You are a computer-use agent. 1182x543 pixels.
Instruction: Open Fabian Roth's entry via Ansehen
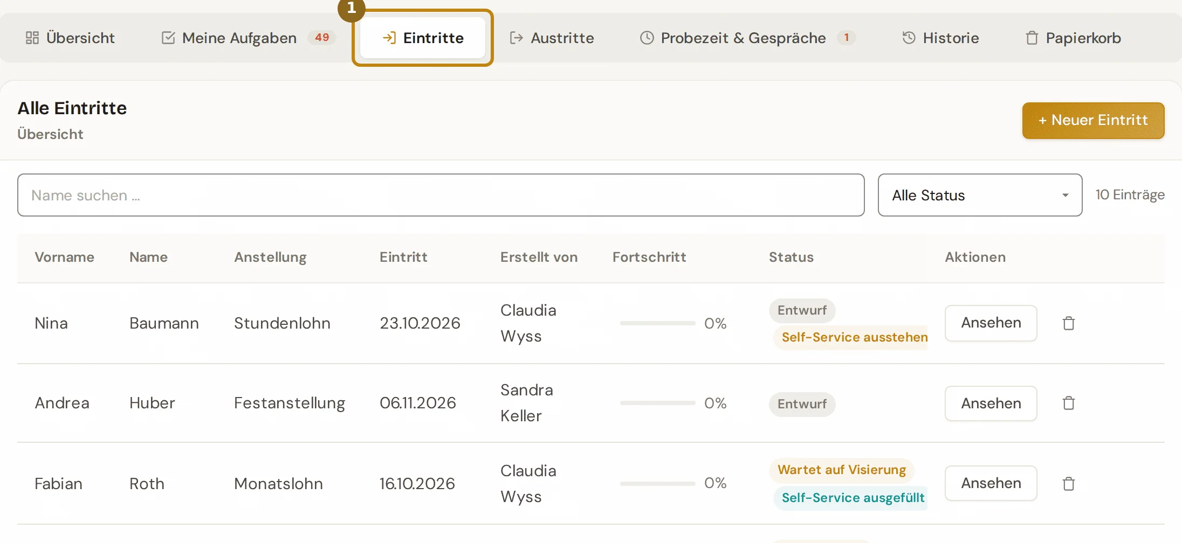(x=991, y=483)
